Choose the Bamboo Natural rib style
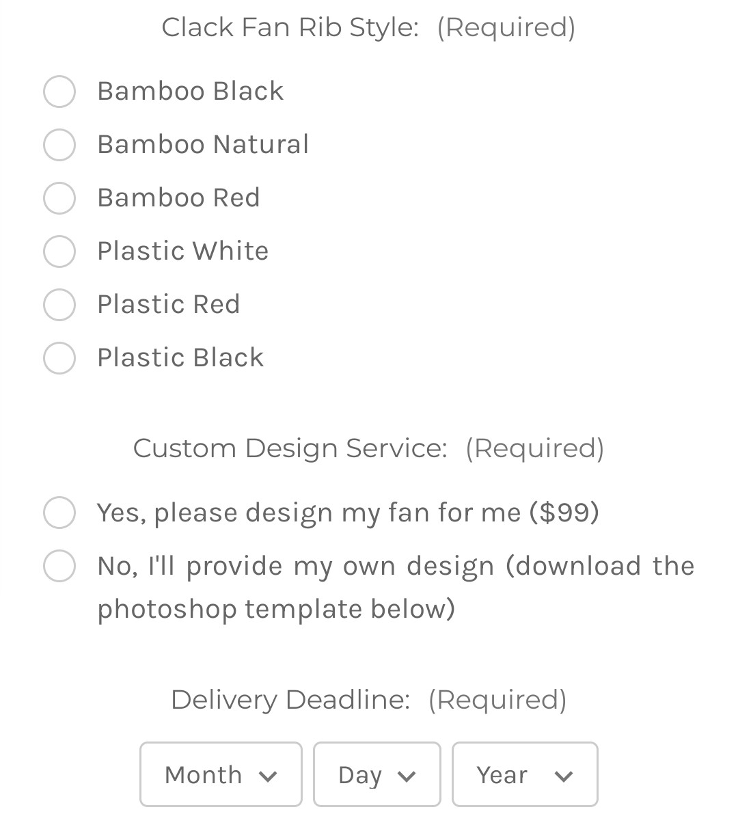Viewport: 738px width, 816px height. (x=59, y=145)
